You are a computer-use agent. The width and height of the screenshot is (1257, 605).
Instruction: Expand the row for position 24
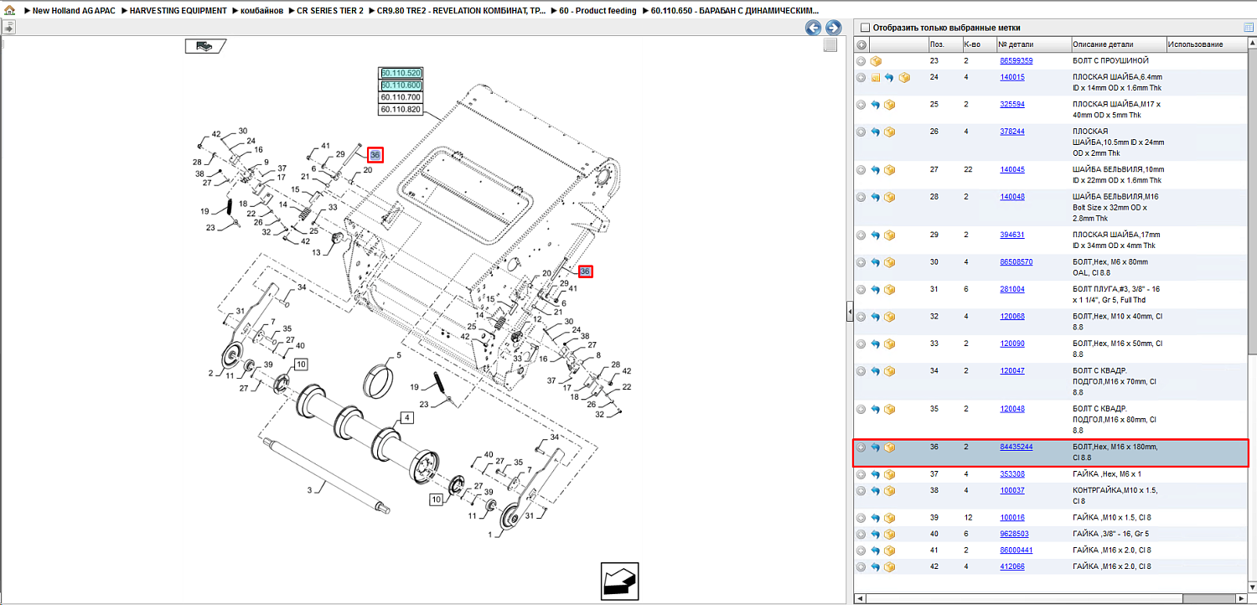pyautogui.click(x=861, y=78)
